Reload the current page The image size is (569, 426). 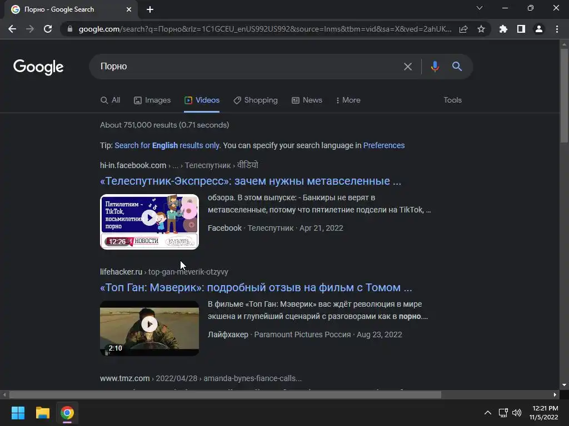coord(48,29)
